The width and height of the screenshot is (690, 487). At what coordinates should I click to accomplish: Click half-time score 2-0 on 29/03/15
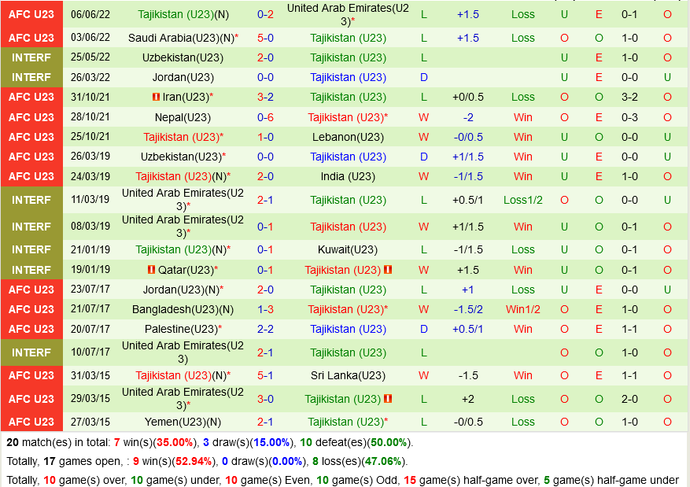629,399
